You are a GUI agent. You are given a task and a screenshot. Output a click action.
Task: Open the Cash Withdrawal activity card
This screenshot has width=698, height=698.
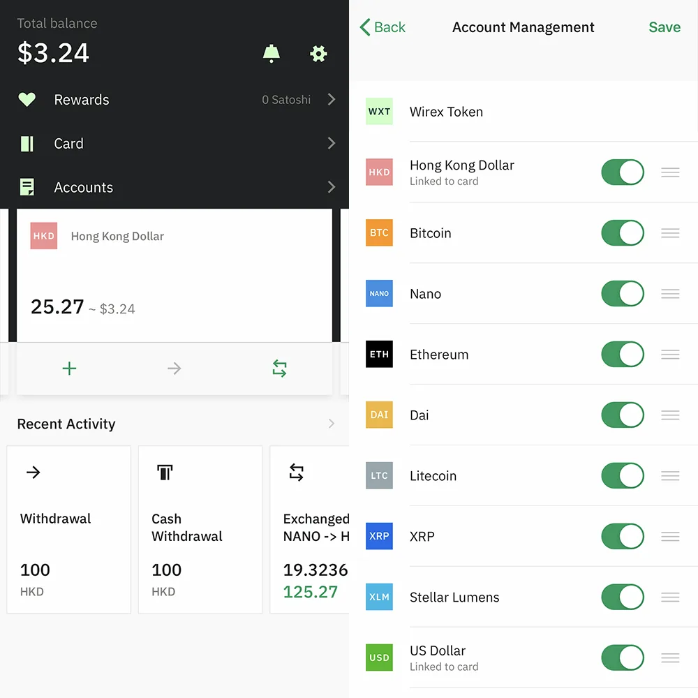[200, 530]
